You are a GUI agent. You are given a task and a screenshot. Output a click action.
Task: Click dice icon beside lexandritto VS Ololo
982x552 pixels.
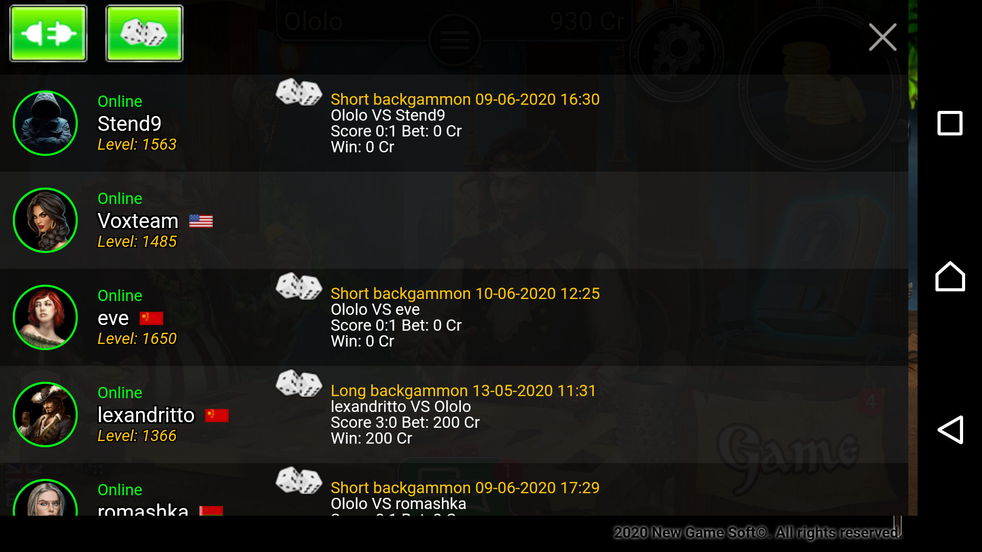(299, 383)
